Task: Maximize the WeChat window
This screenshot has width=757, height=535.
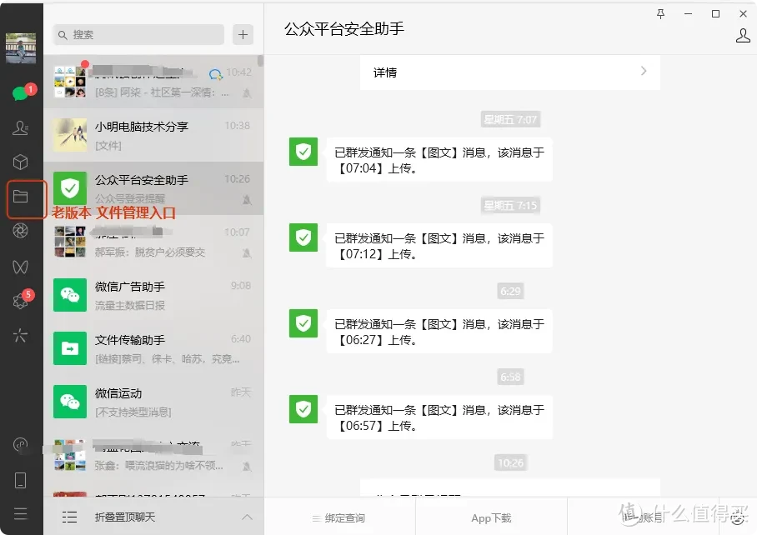Action: [715, 14]
